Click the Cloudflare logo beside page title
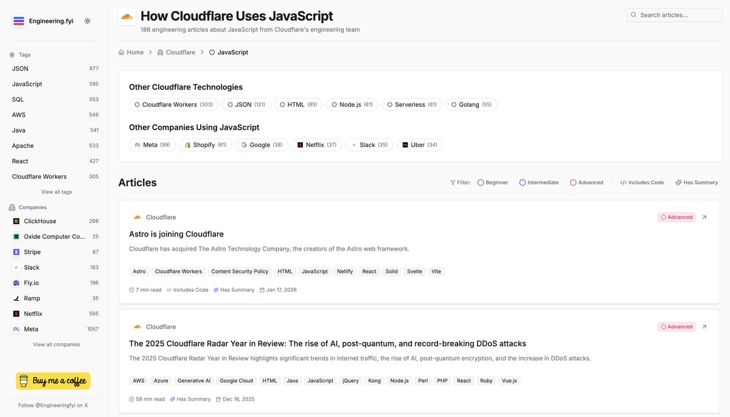 pos(127,16)
